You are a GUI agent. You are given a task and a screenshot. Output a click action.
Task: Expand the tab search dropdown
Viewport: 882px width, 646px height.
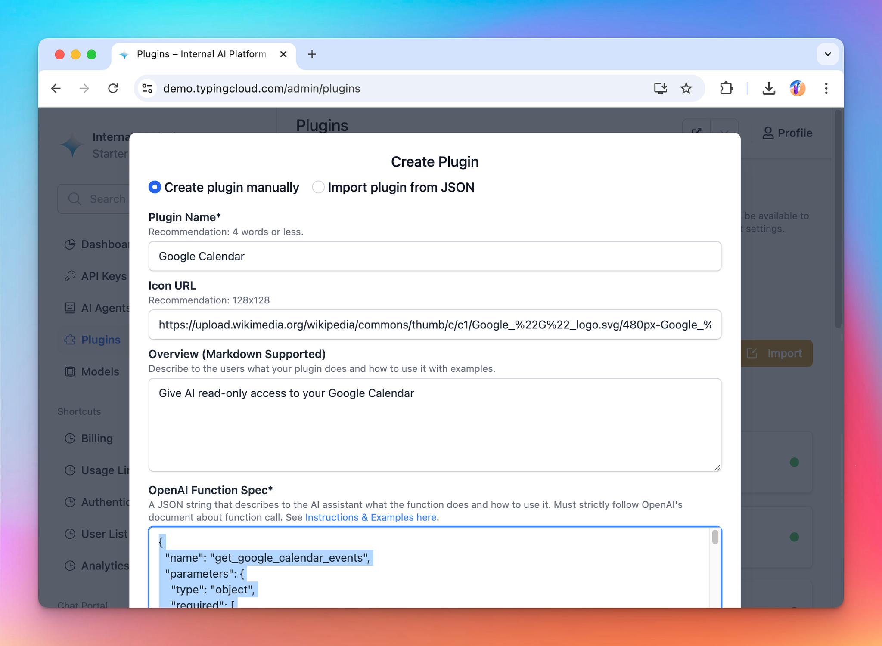tap(827, 54)
